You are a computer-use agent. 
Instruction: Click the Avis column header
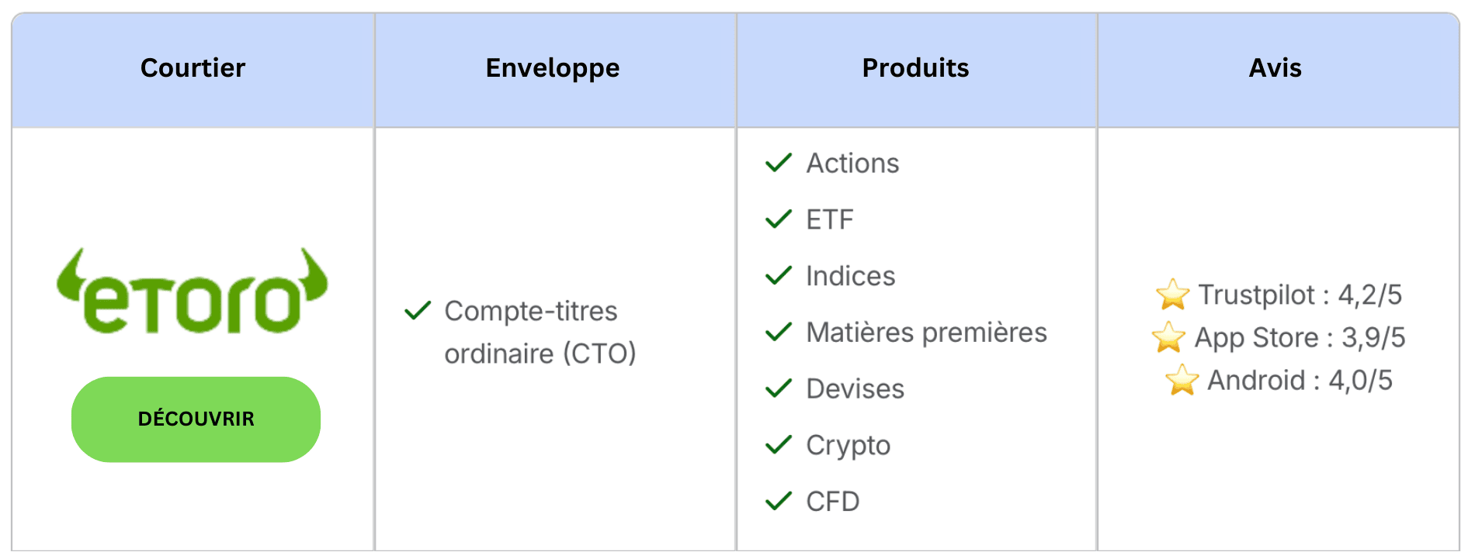click(1275, 68)
